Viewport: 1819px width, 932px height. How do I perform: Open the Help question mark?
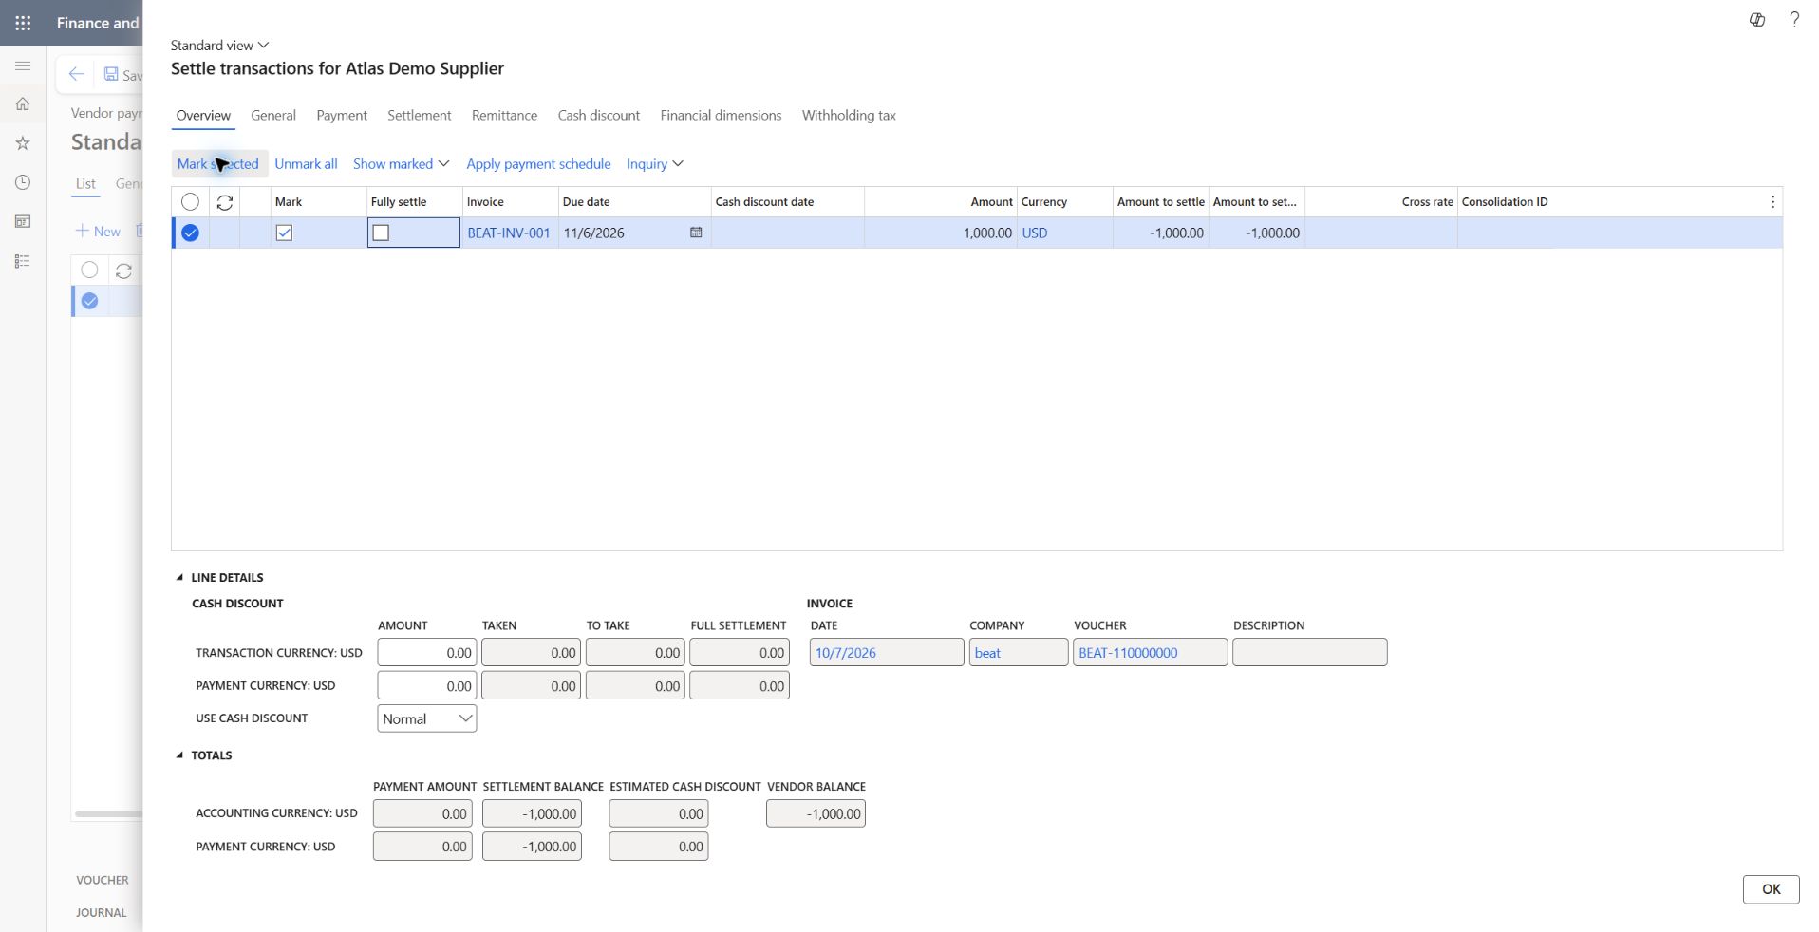tap(1794, 19)
